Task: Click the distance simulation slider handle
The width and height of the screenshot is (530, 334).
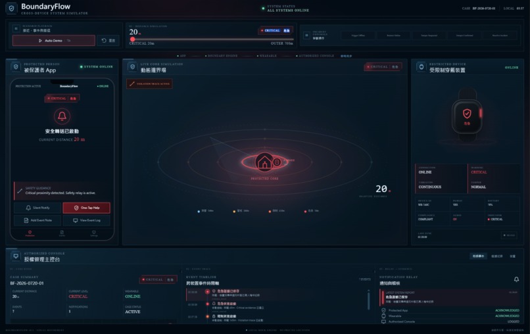Action: click(133, 39)
